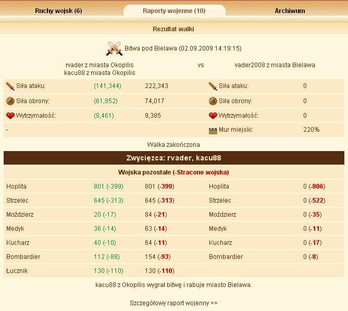348x311 pixels.
Task: Click attack value 222,343
Action: coord(156,86)
